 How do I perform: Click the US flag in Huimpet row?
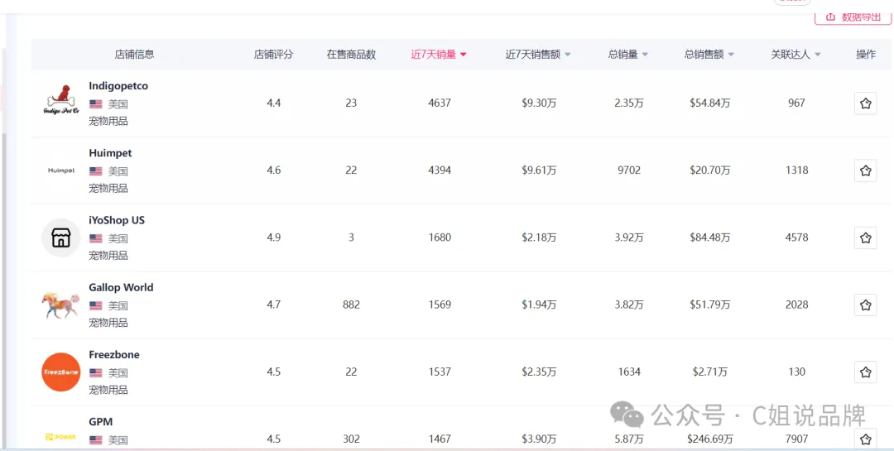click(96, 171)
